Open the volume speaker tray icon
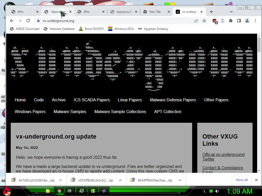This screenshot has height=196, width=262. [217, 191]
